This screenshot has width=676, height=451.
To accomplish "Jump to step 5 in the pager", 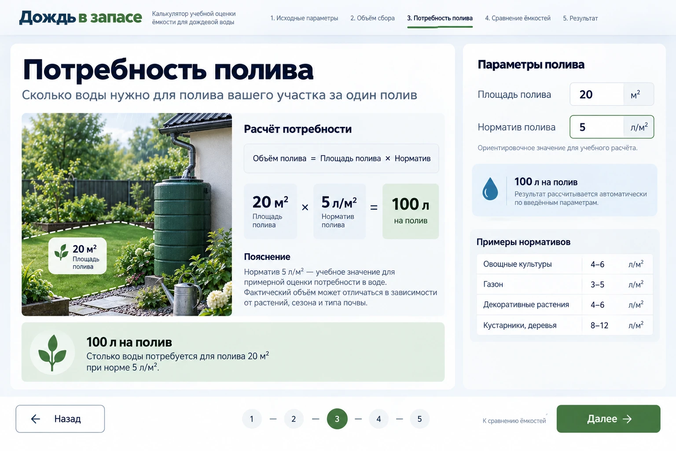I will (419, 419).
